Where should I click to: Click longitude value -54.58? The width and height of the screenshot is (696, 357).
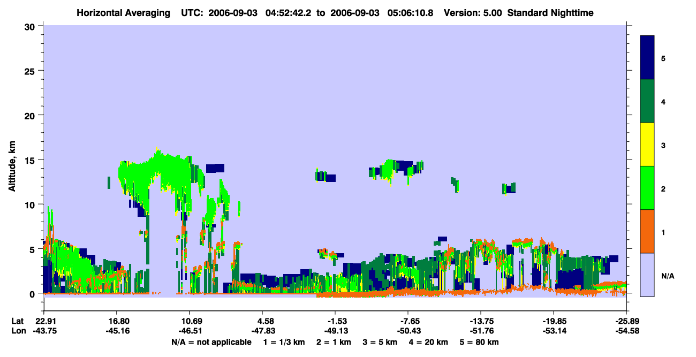coord(626,331)
